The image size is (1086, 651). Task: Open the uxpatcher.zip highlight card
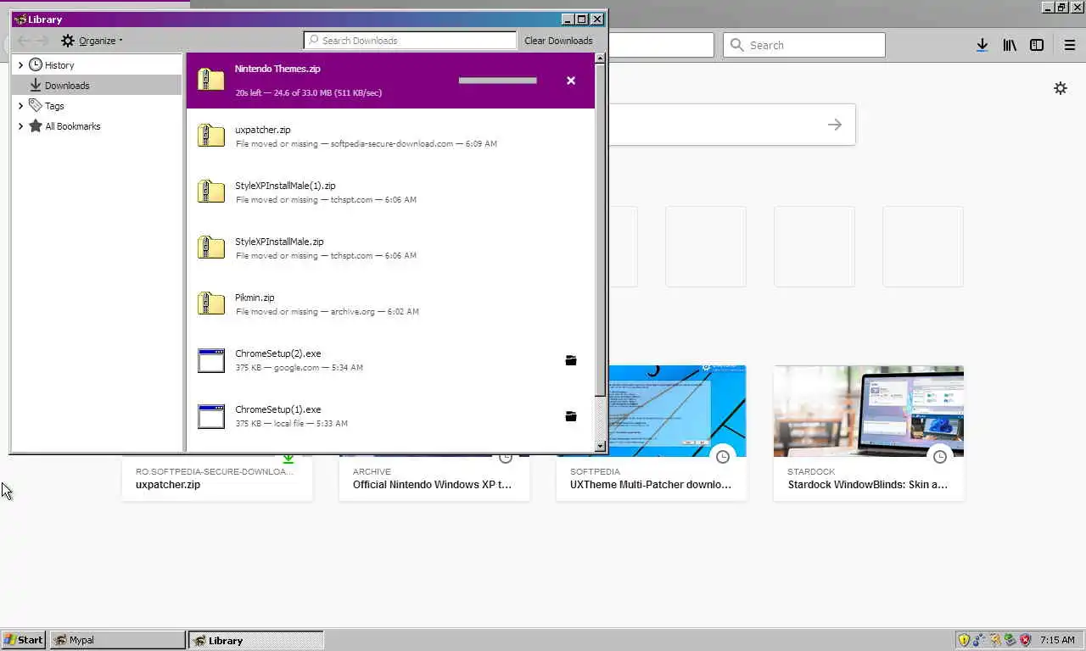pos(217,479)
